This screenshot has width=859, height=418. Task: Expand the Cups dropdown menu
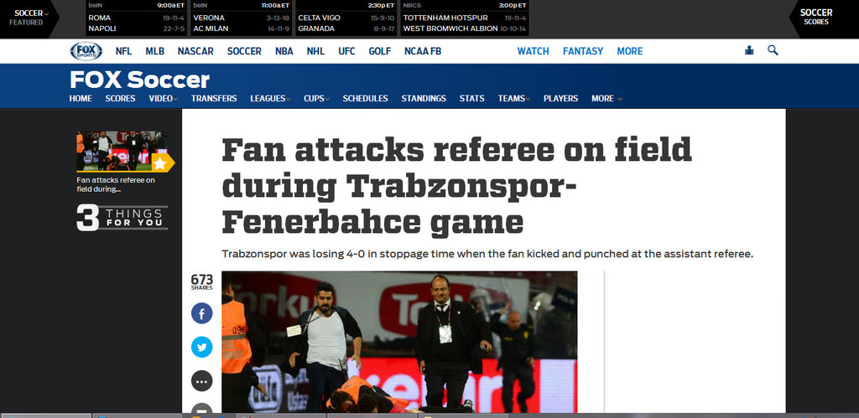point(316,99)
